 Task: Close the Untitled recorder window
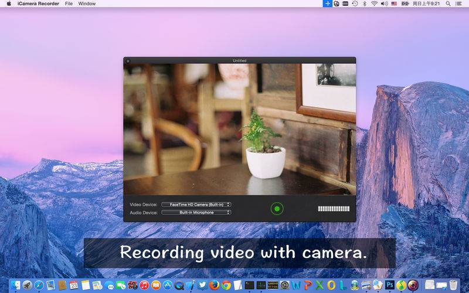tap(128, 60)
